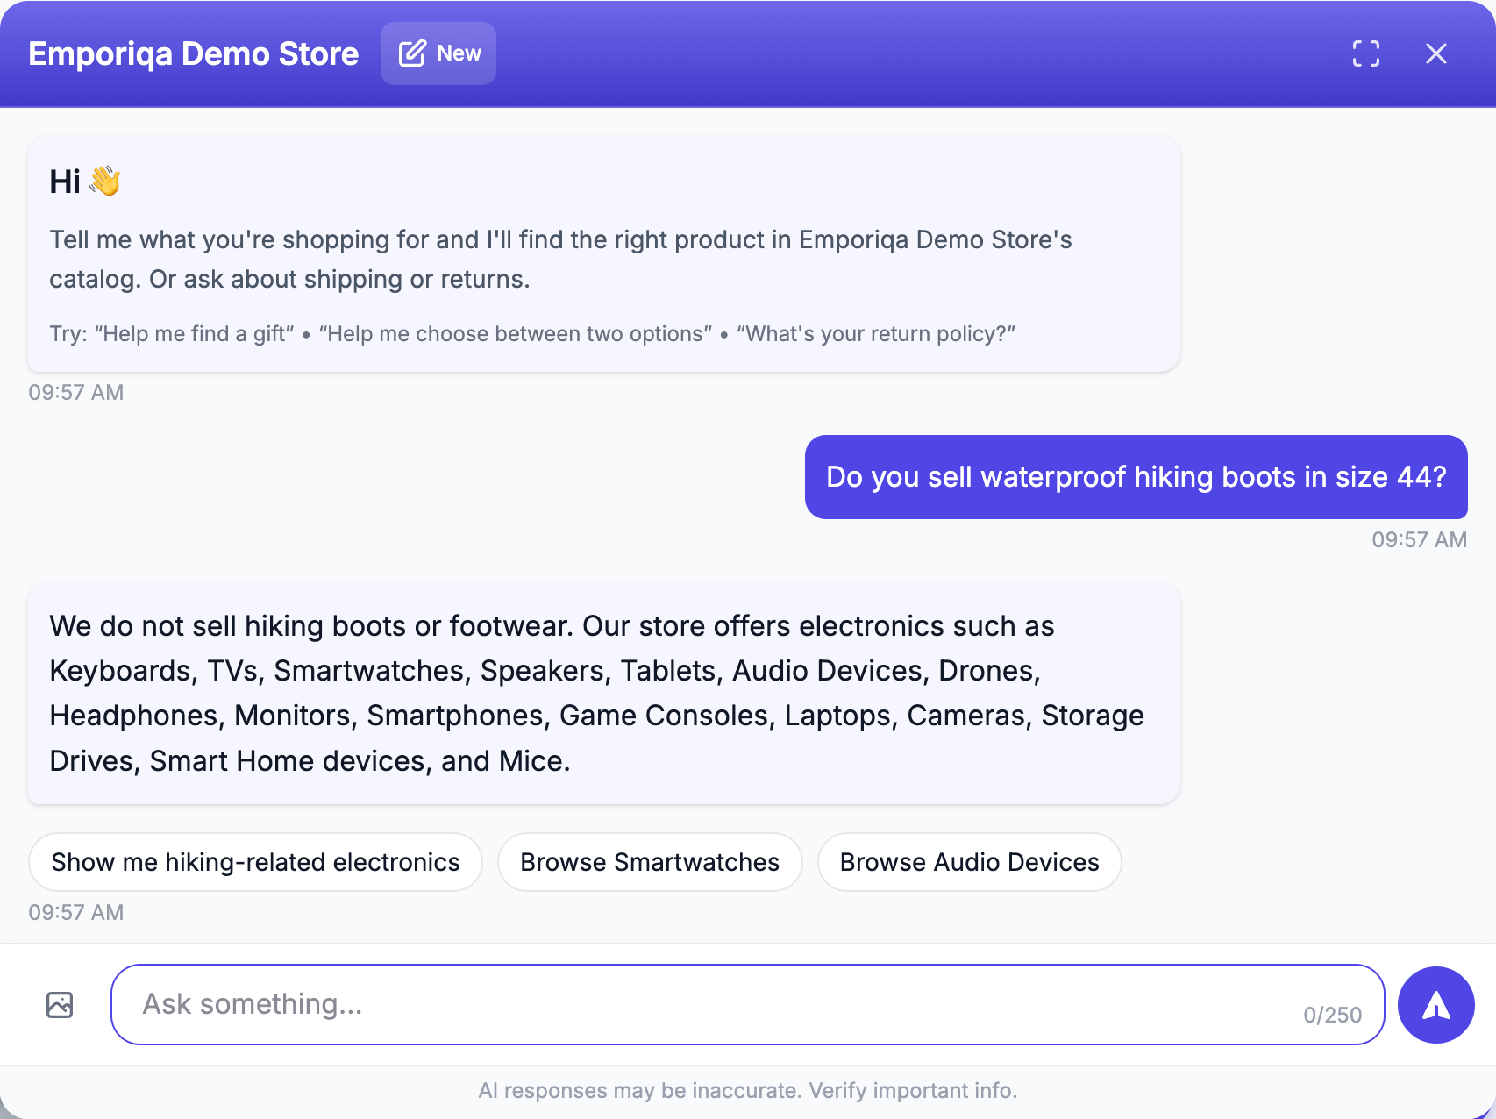
Task: Click the Try example prompts line
Action: coord(531,334)
